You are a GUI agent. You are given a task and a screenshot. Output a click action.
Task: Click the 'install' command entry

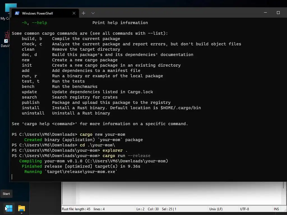pos(31,108)
